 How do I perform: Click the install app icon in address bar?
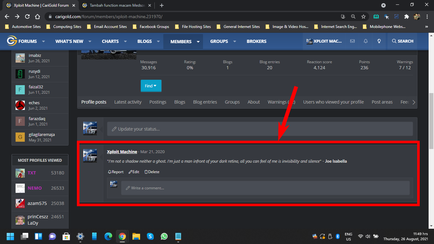point(343,17)
